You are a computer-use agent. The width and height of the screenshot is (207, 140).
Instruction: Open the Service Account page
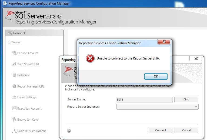tap(28, 53)
